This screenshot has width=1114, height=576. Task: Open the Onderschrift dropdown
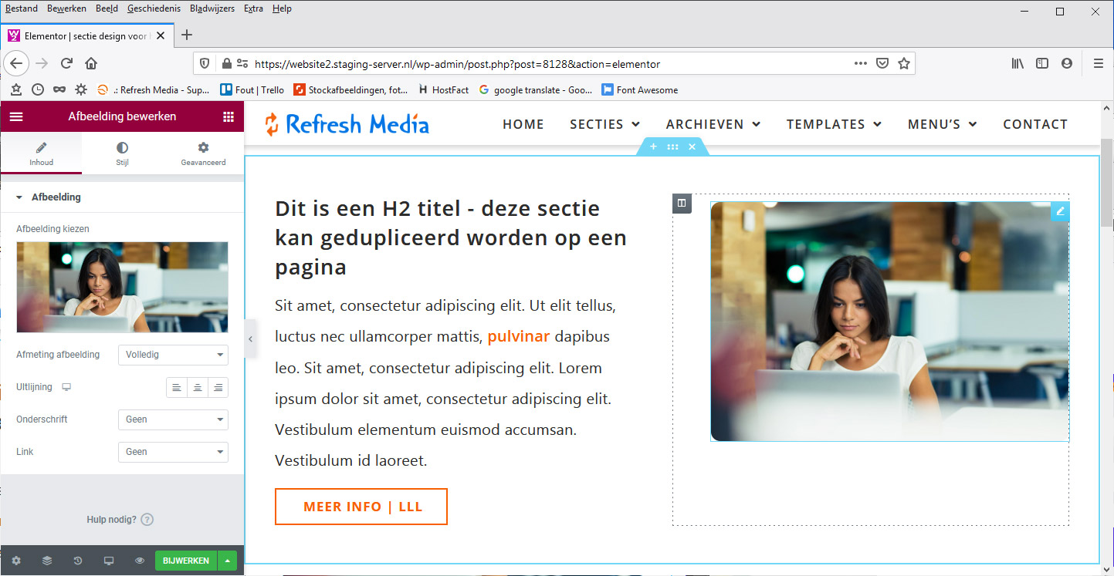pyautogui.click(x=173, y=419)
